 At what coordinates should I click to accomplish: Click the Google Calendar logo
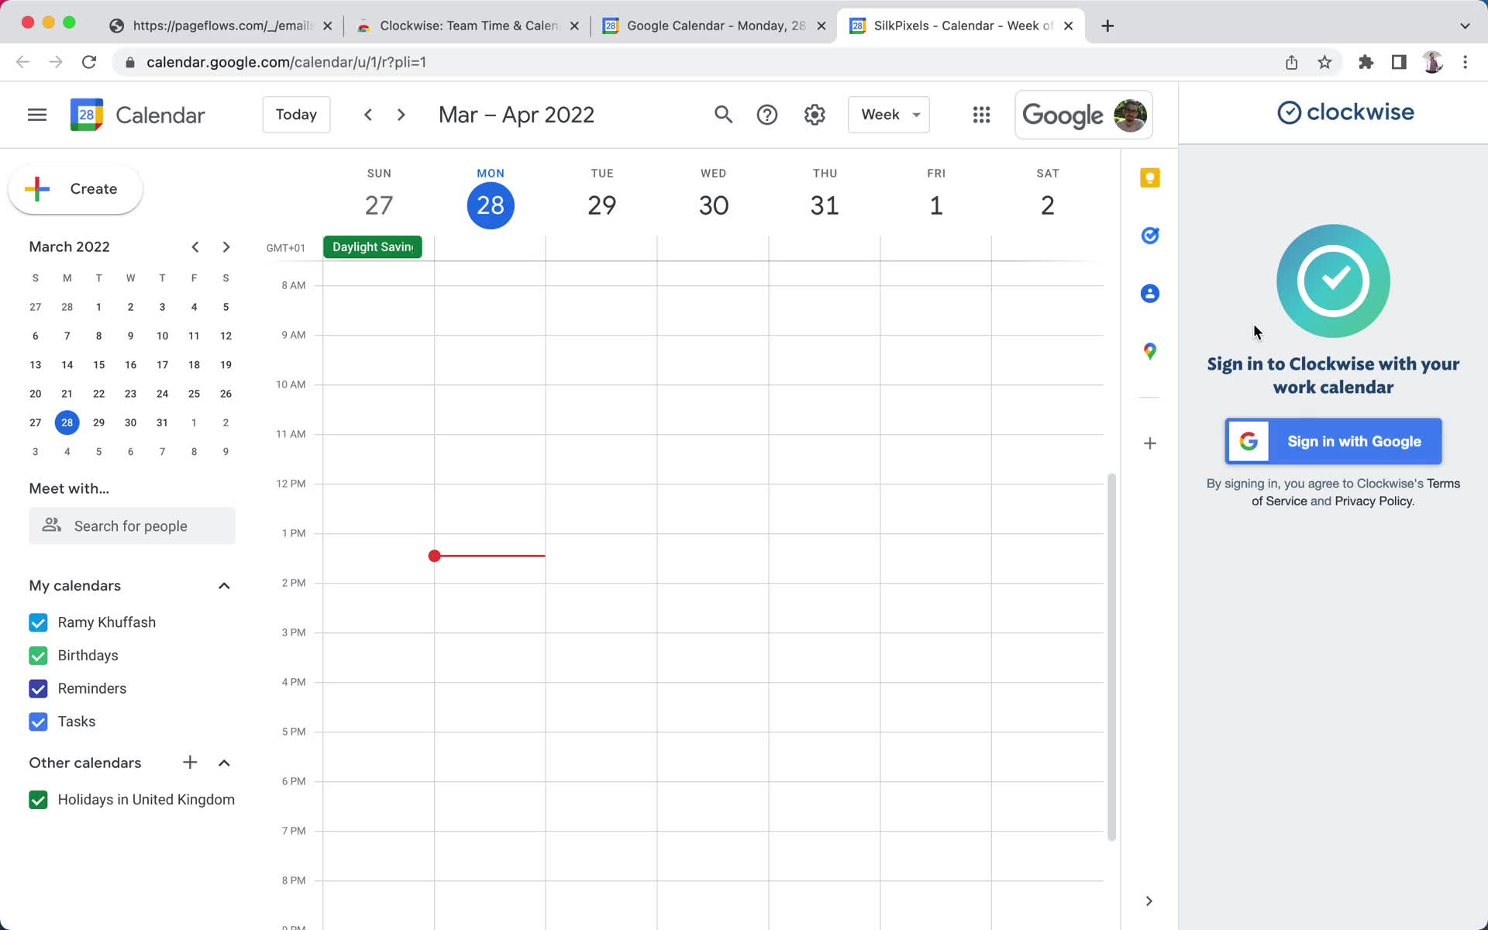pos(87,115)
